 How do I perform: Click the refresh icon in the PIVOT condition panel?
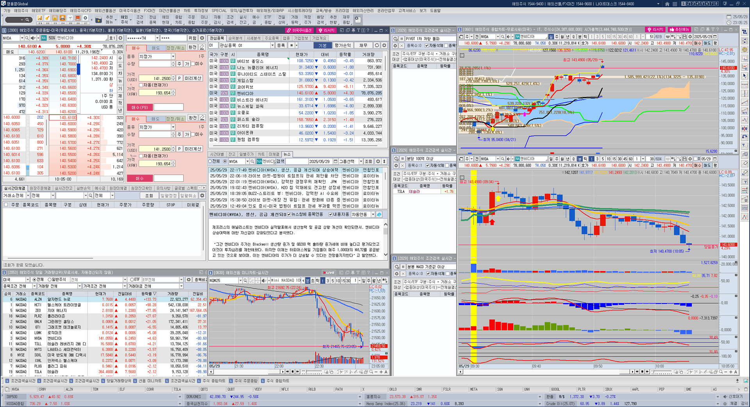tap(395, 39)
